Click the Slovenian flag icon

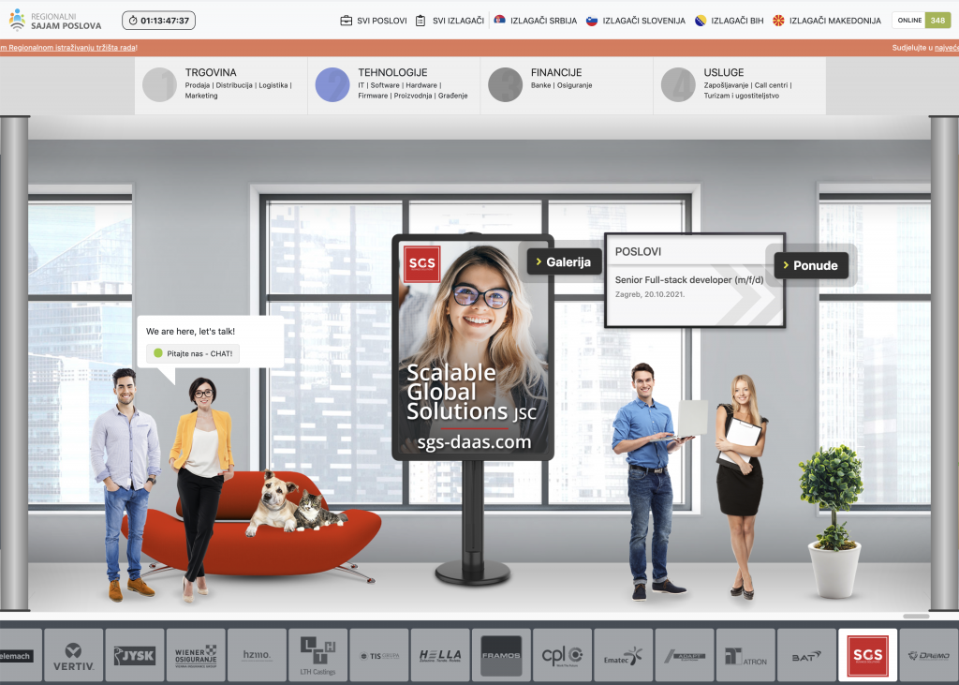(592, 21)
